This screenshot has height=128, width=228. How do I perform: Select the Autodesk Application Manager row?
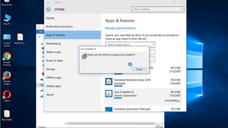tap(143, 109)
